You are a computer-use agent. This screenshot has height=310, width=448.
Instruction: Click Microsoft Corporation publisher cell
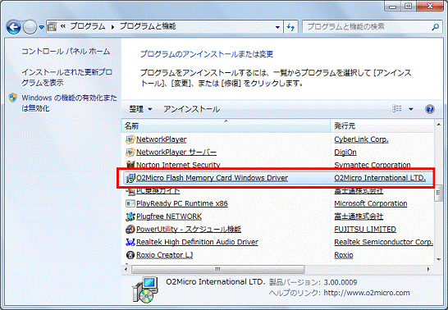point(371,203)
